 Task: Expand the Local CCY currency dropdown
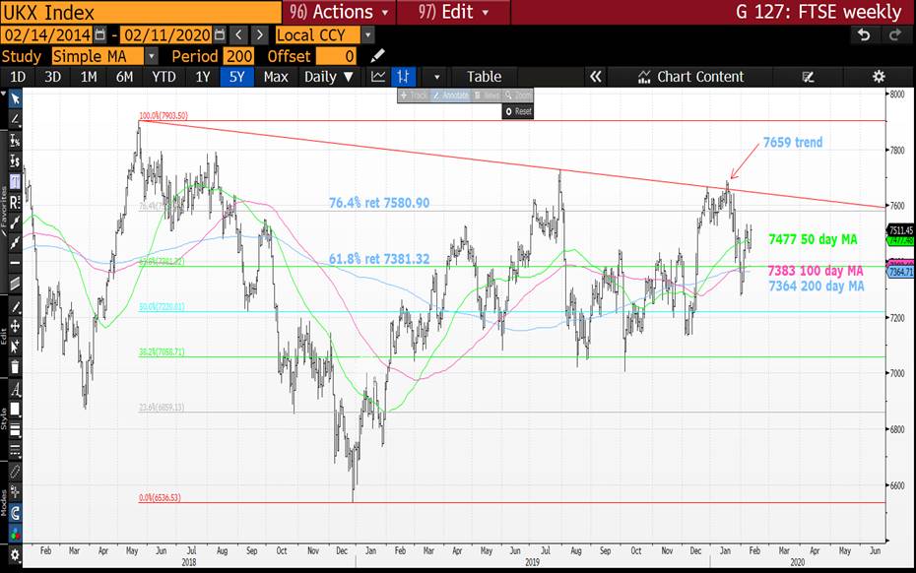(367, 35)
